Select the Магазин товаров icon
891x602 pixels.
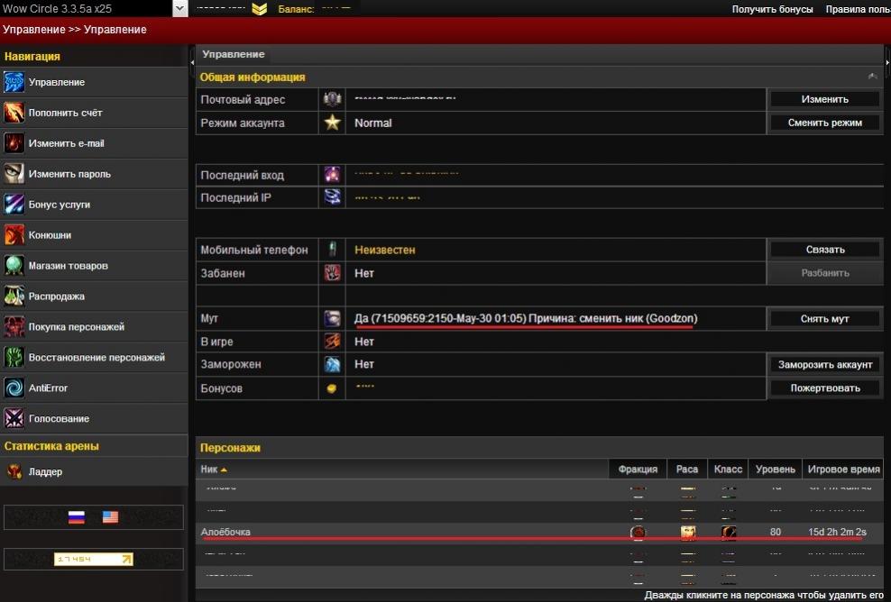coord(14,266)
